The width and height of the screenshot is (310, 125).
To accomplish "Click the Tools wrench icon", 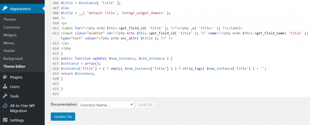I will click(x=5, y=96).
